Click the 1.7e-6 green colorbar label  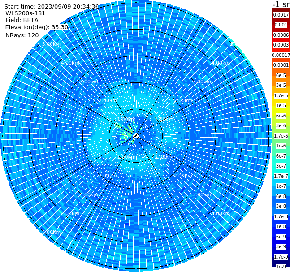click(281, 136)
